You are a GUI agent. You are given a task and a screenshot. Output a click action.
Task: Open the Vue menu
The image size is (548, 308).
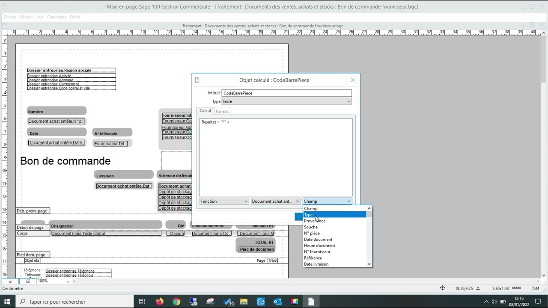point(40,17)
